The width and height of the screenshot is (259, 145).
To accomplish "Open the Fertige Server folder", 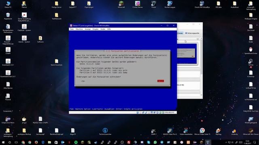I will tap(57, 4).
